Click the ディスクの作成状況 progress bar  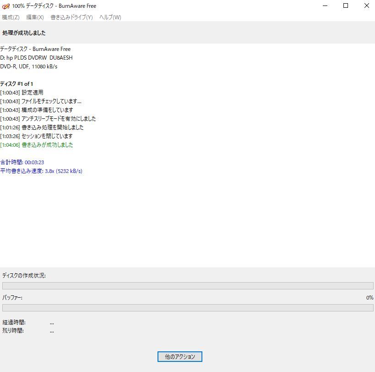click(x=188, y=285)
